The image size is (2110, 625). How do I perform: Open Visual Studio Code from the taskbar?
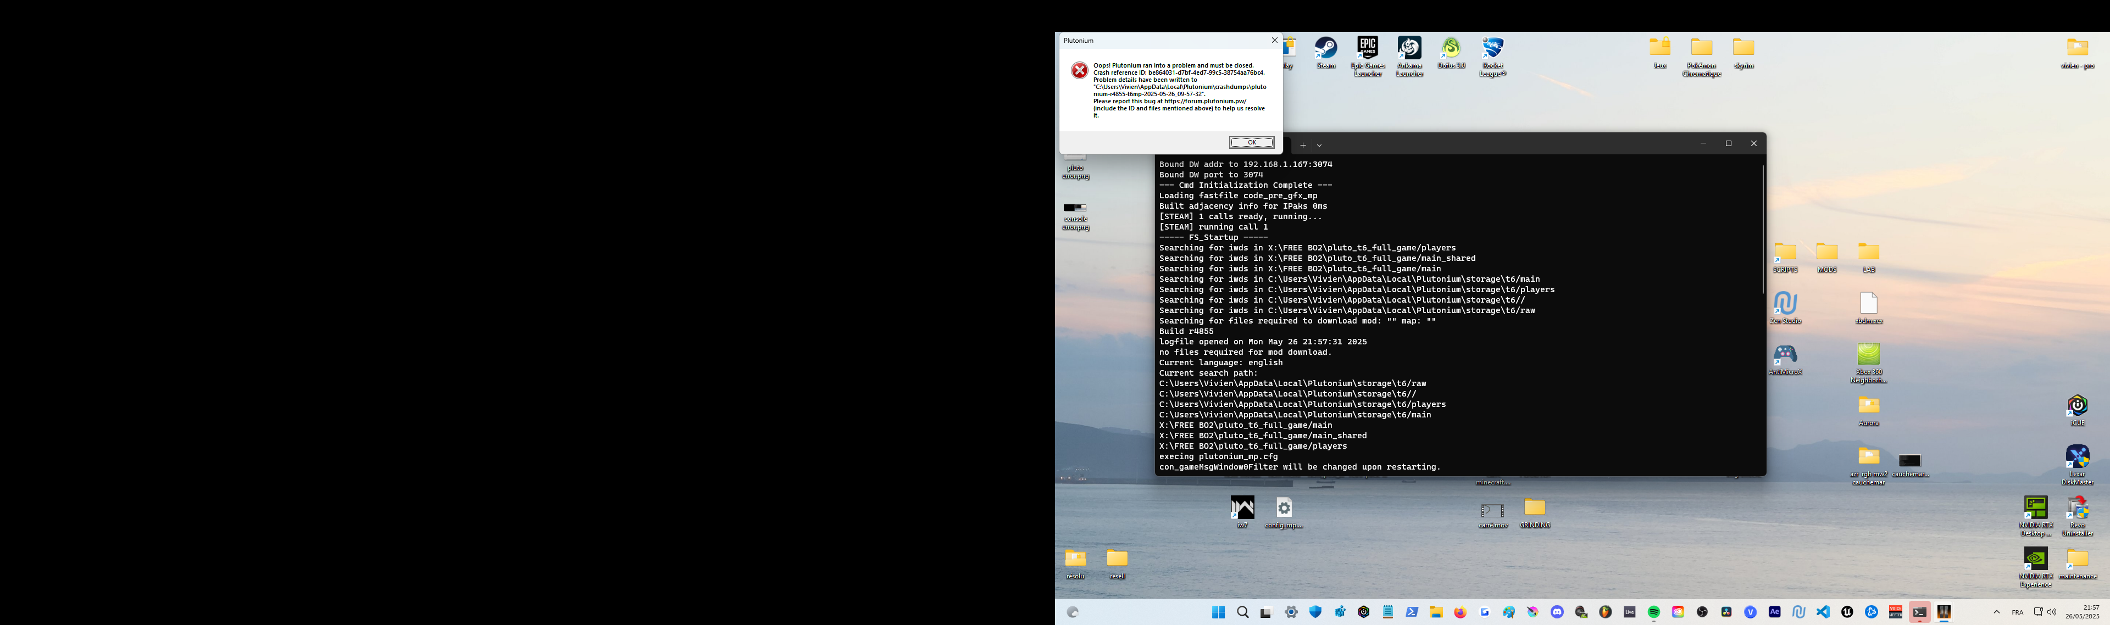click(1823, 612)
